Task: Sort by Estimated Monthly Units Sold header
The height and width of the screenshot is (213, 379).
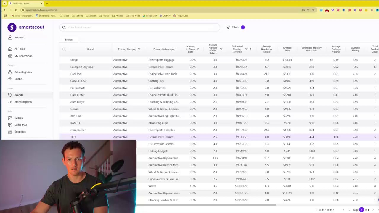Action: click(311, 49)
